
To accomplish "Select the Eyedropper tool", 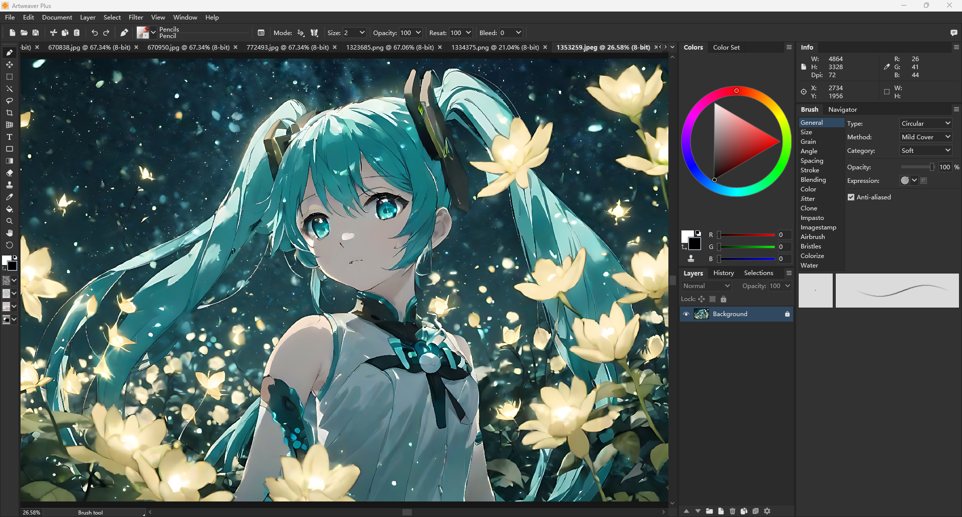I will click(9, 197).
